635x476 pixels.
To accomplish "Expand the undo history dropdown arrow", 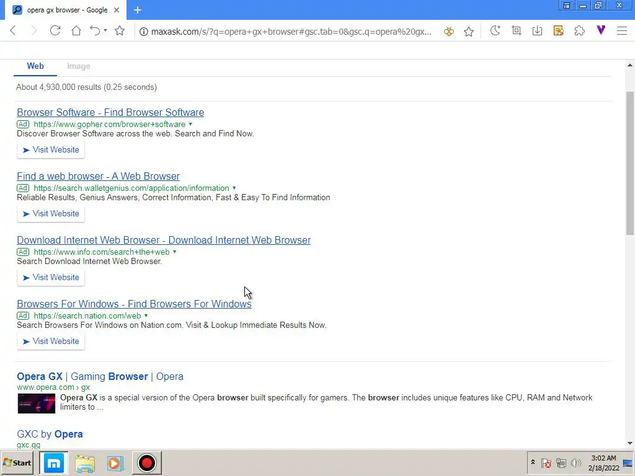I will [x=105, y=30].
